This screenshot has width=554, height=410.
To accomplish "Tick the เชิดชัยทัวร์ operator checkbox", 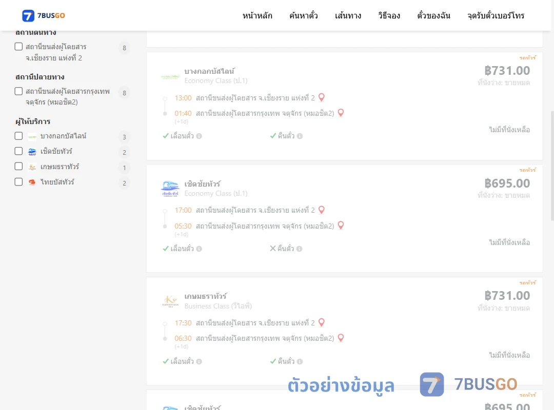I will (x=19, y=151).
